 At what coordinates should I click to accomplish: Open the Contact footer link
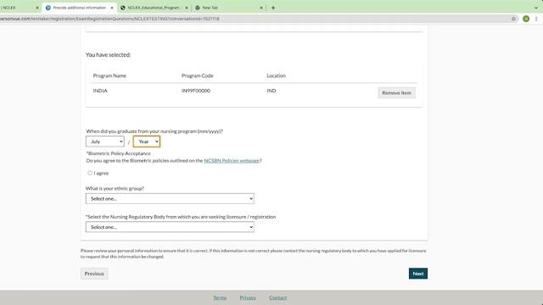coord(277,297)
